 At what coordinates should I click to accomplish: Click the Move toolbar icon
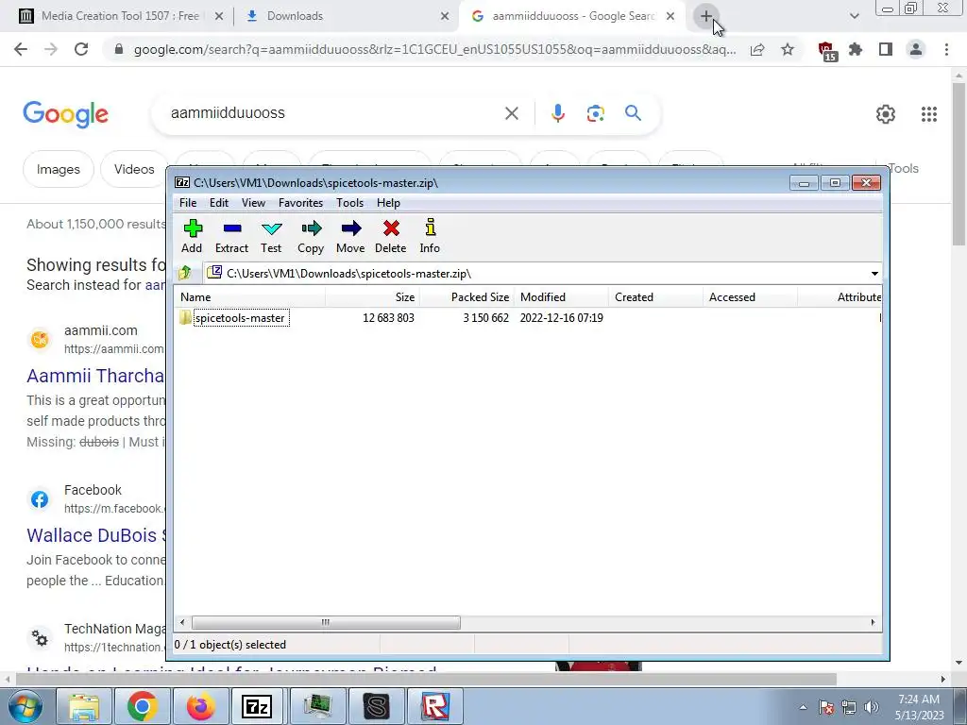click(350, 236)
